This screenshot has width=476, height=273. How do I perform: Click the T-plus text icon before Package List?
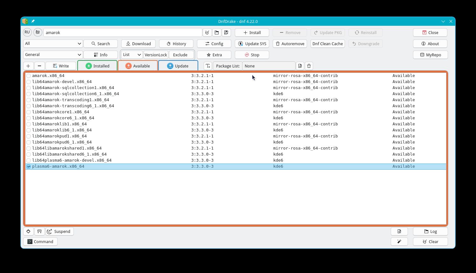208,66
